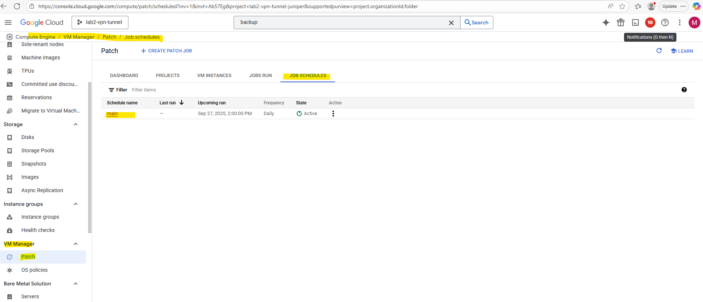
Task: Open notifications badge showing 10
Action: 650,22
